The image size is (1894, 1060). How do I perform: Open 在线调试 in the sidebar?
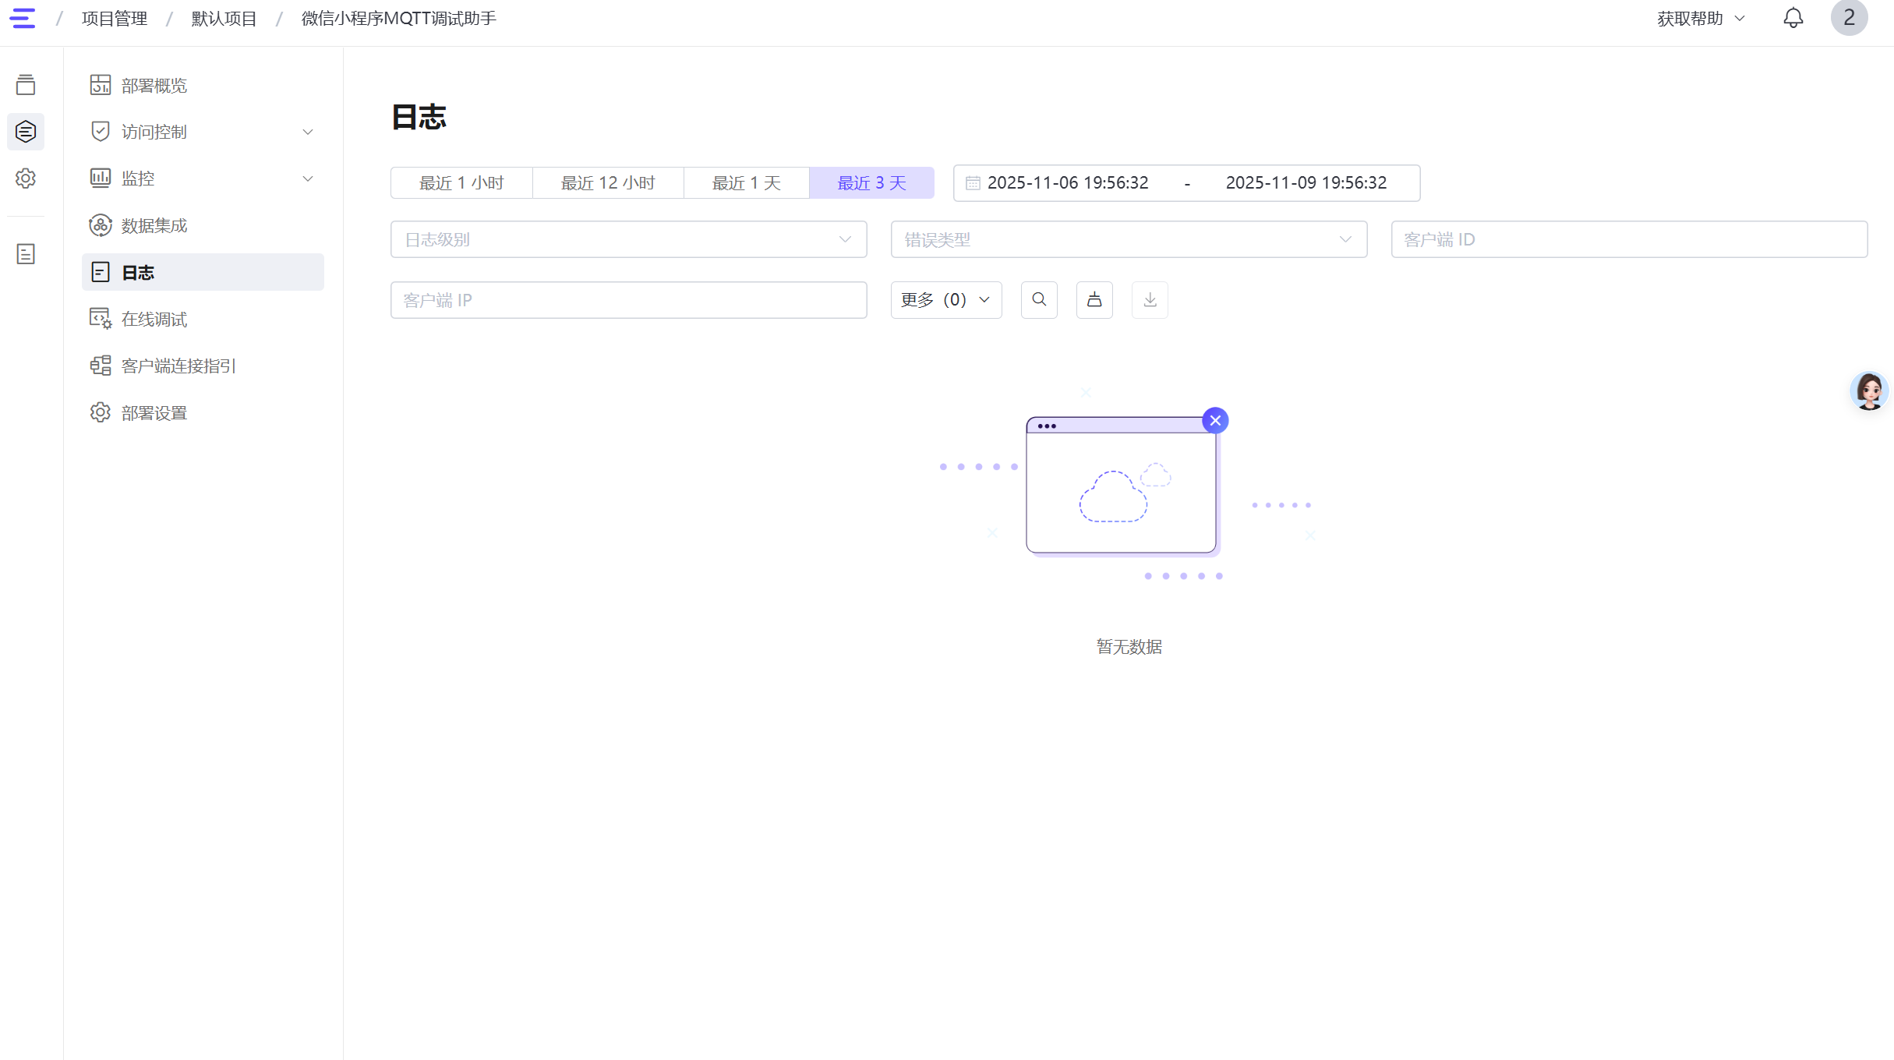tap(154, 320)
